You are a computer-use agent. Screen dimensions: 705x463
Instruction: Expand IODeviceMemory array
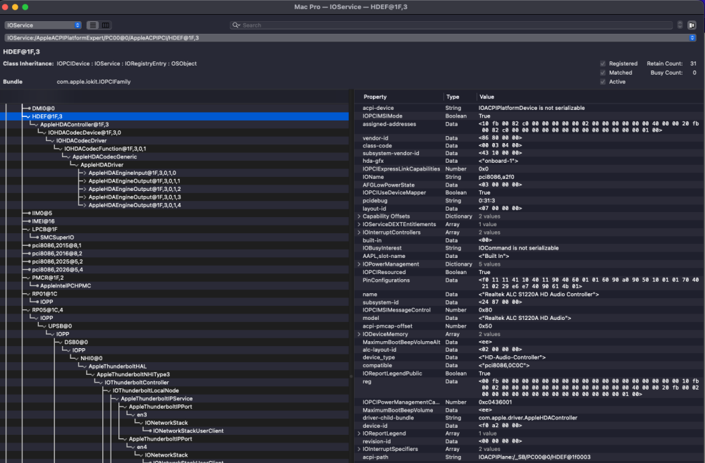click(359, 335)
